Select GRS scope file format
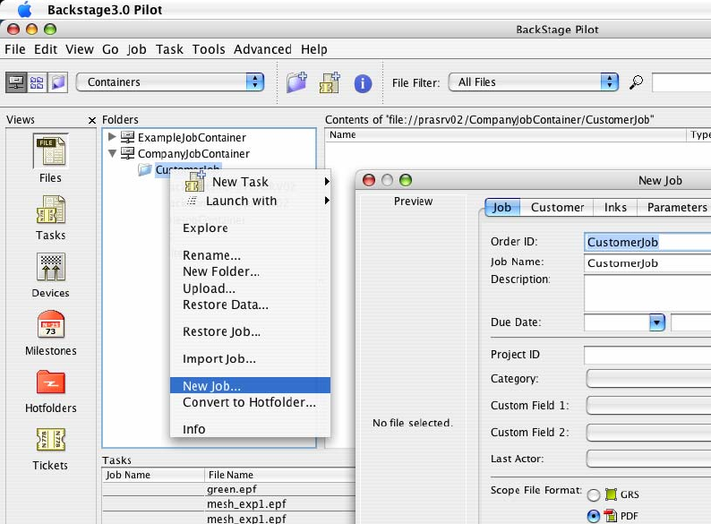 [593, 495]
